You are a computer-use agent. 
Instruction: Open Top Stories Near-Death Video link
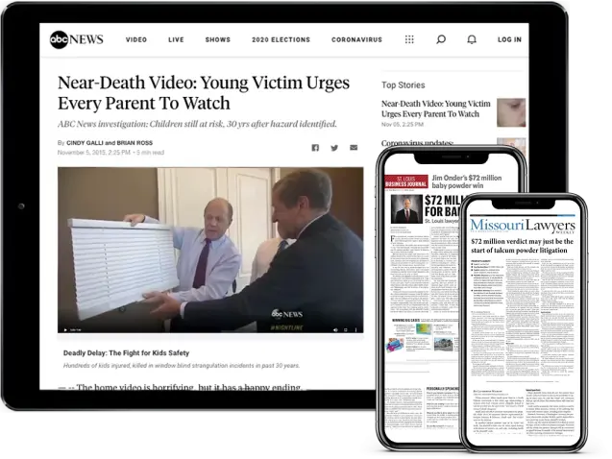click(436, 109)
